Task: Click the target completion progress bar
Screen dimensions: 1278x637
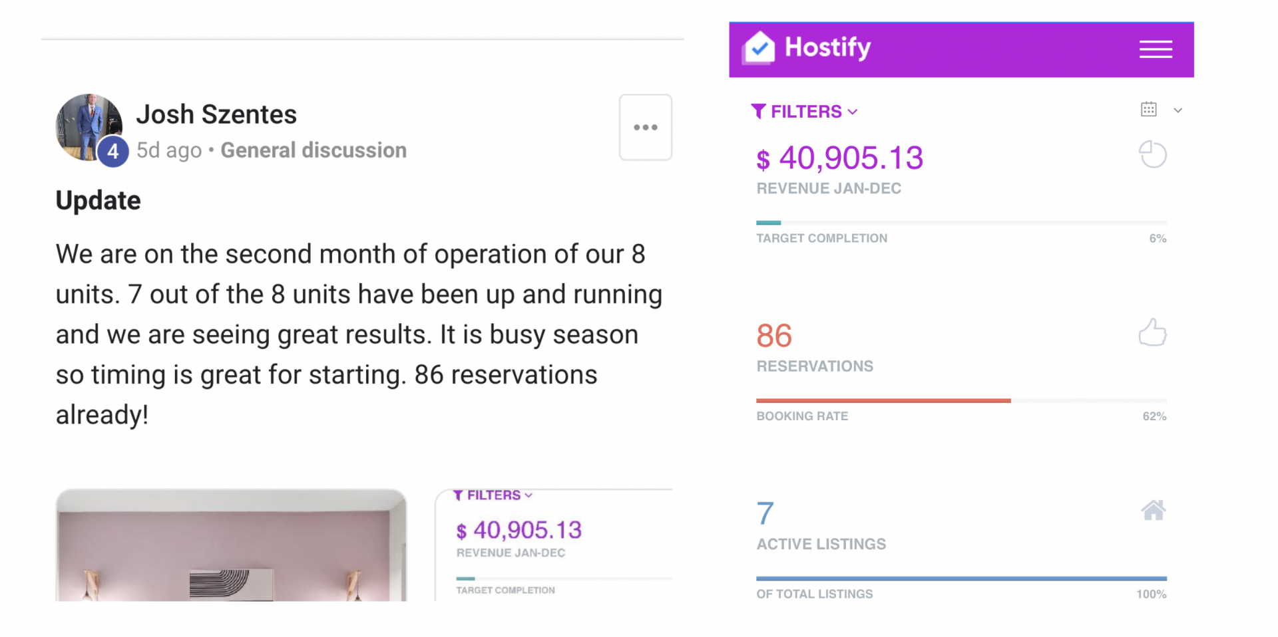Action: tap(960, 223)
